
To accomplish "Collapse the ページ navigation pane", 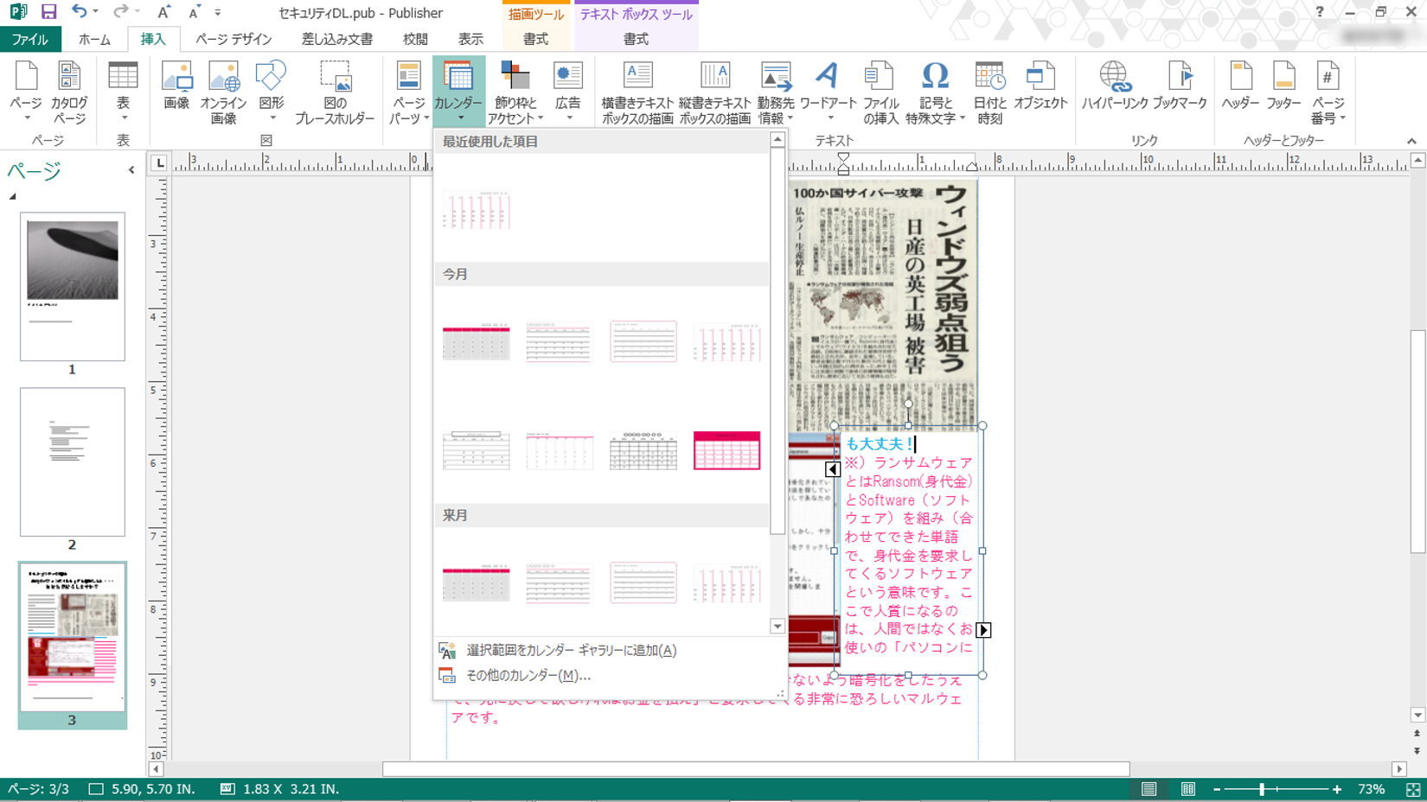I will pos(131,170).
